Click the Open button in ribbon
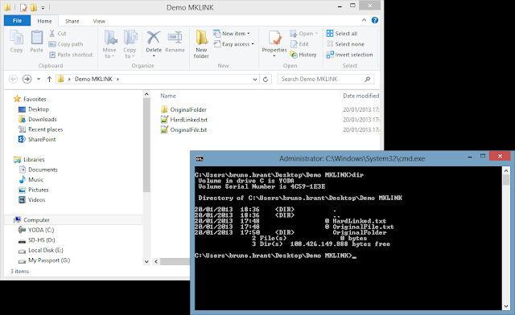 pos(304,34)
